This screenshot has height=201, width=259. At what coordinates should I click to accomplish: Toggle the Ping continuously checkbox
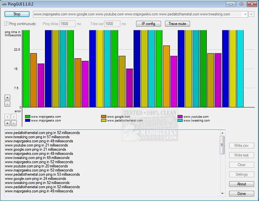tap(6, 23)
